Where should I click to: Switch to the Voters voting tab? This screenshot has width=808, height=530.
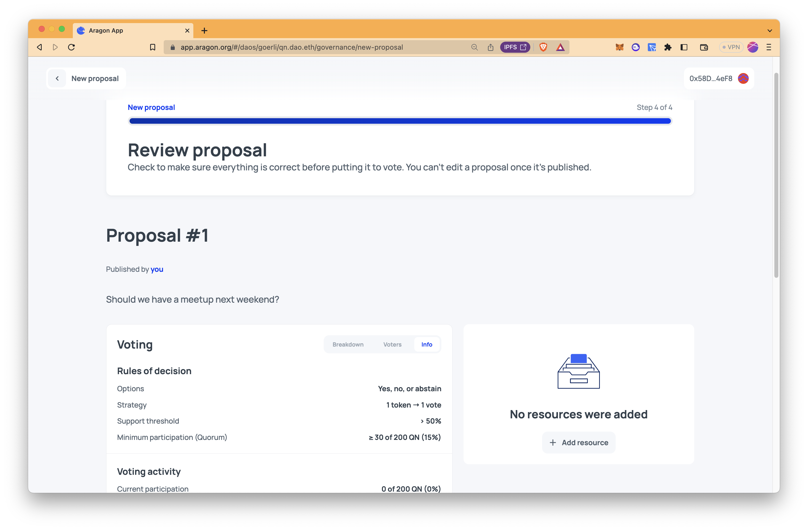tap(392, 344)
